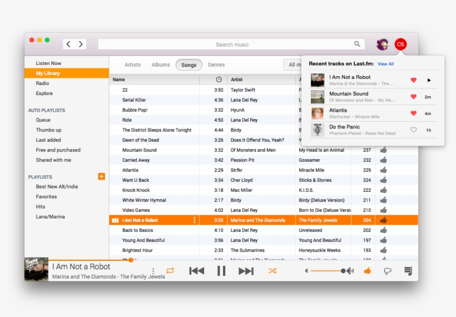Open now-playing track options menu
456x317 pixels.
point(153,271)
